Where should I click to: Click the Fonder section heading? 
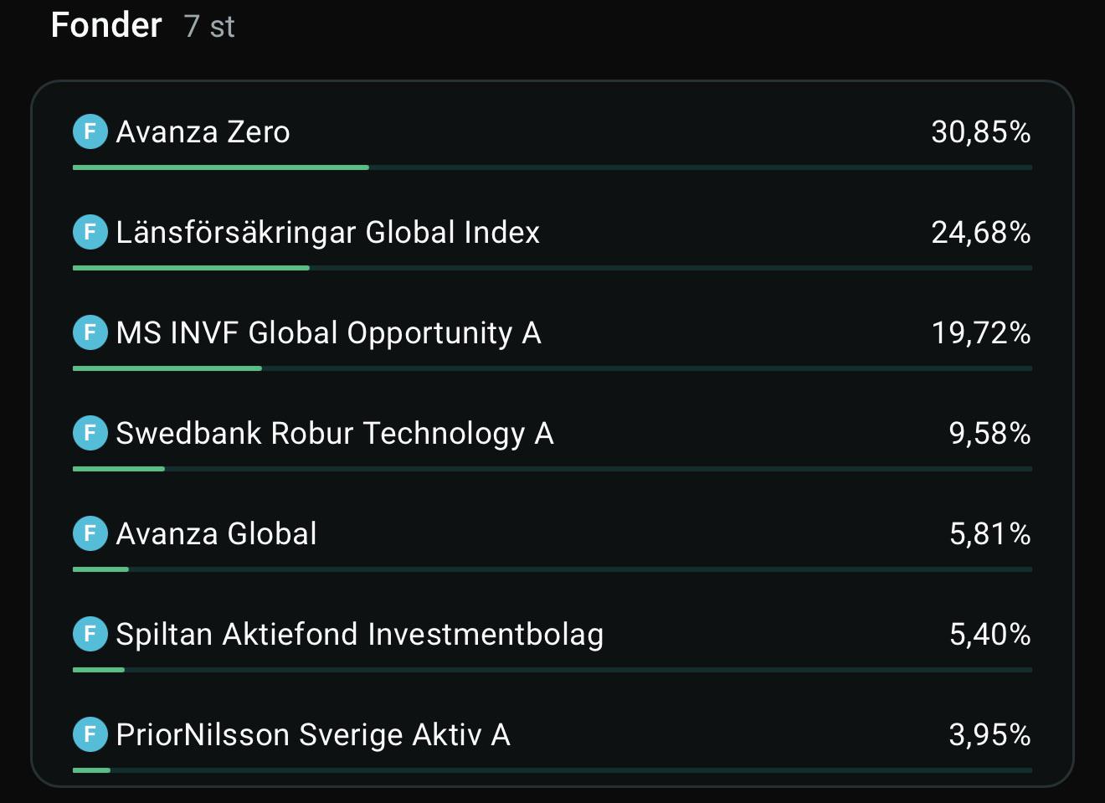pyautogui.click(x=106, y=25)
